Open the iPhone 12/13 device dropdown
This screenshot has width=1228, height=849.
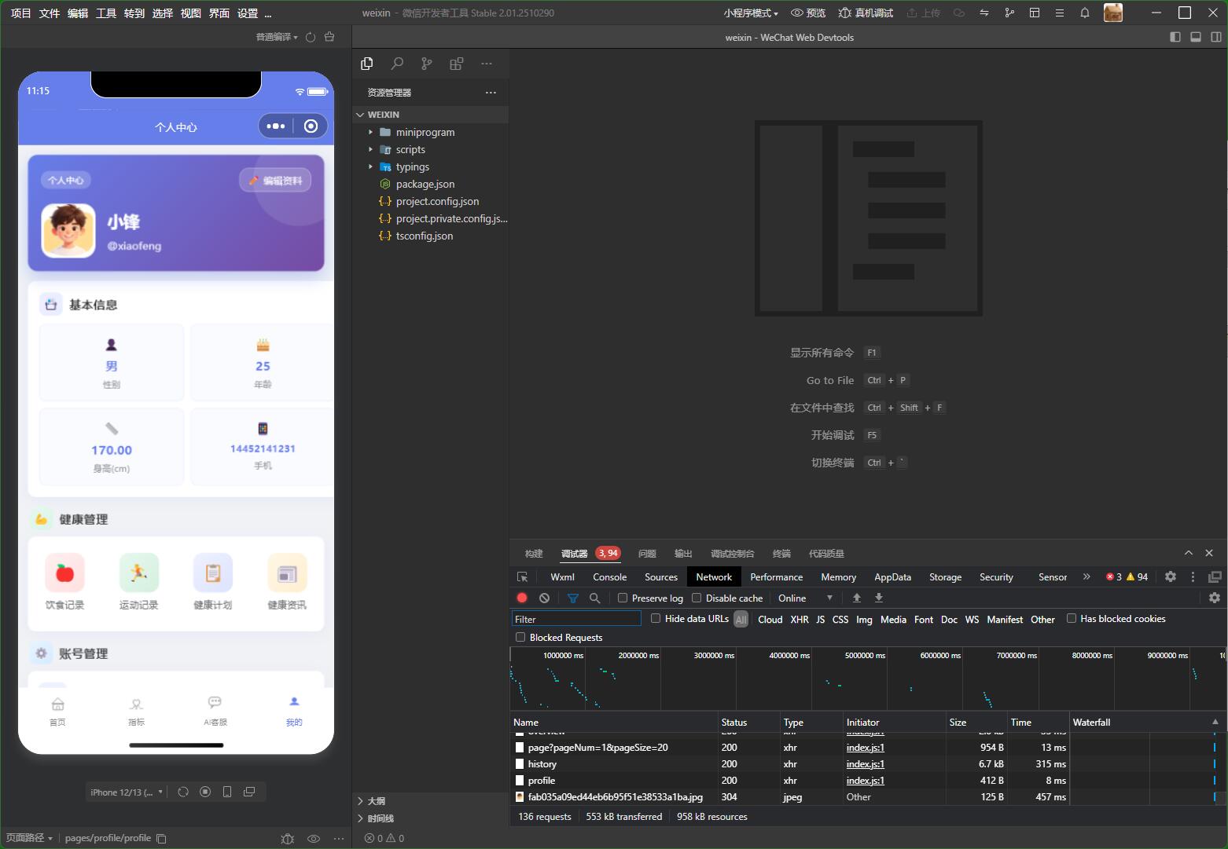pos(127,792)
